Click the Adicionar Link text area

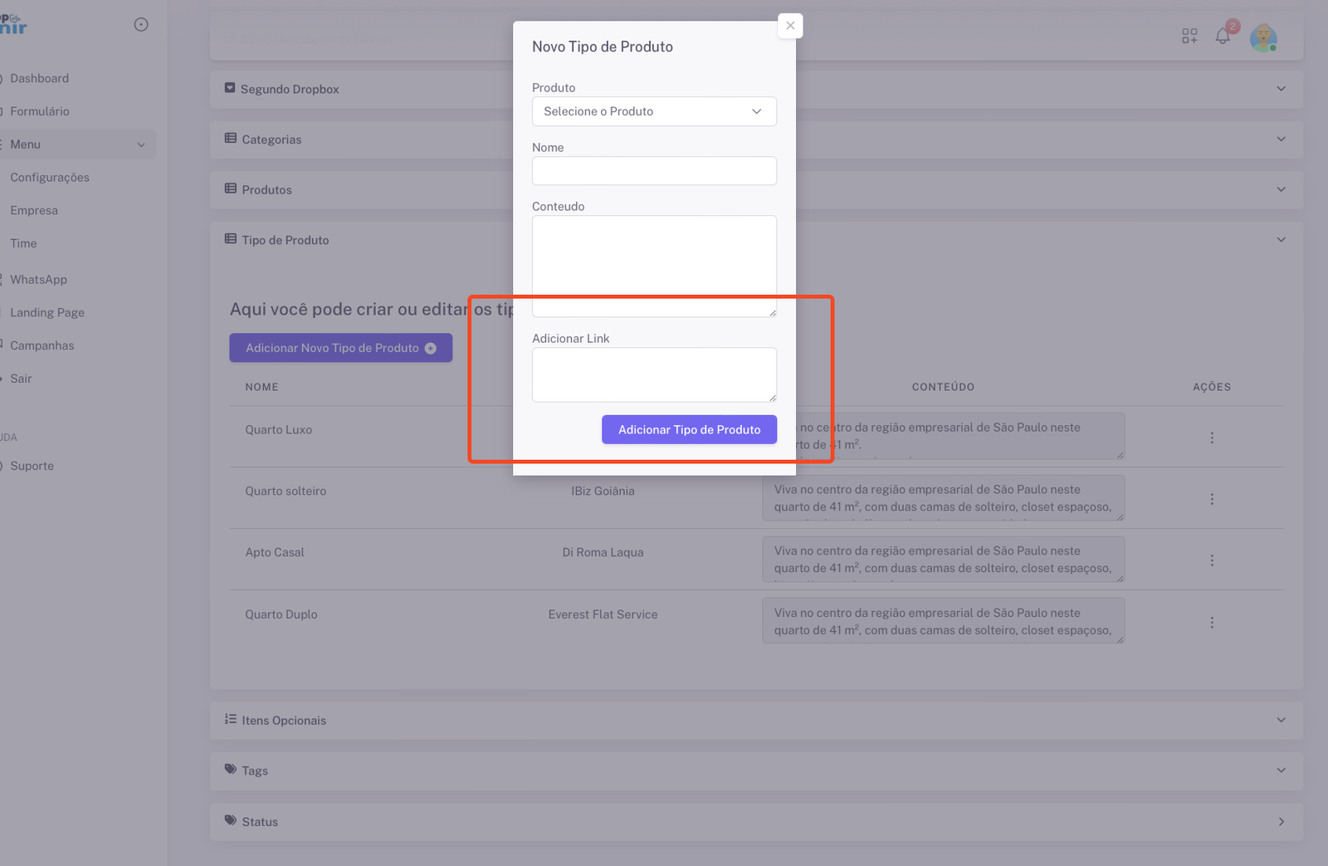click(x=654, y=374)
